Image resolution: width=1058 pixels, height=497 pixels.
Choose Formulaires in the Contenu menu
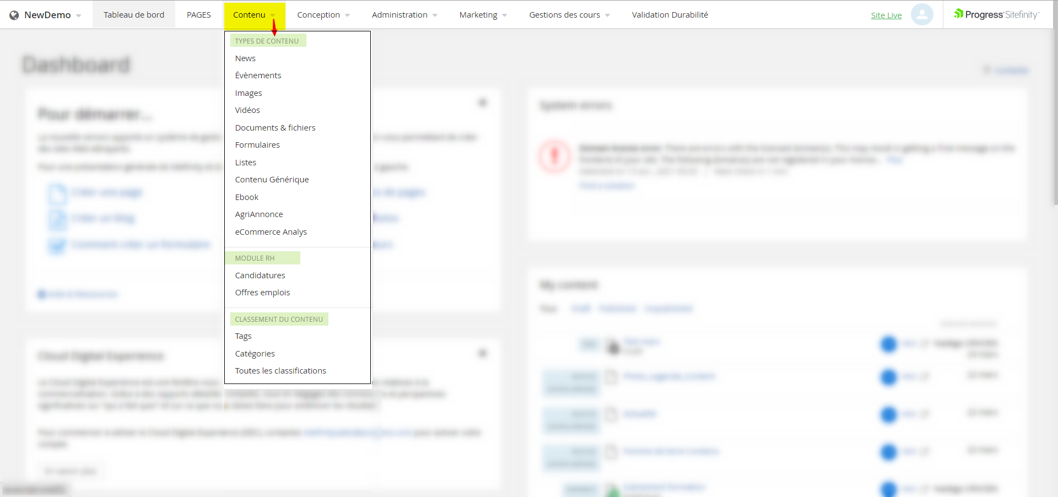click(x=257, y=145)
